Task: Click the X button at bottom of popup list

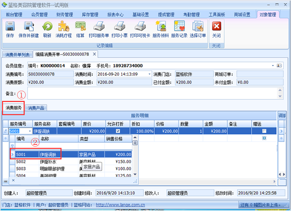Action: [x=13, y=180]
